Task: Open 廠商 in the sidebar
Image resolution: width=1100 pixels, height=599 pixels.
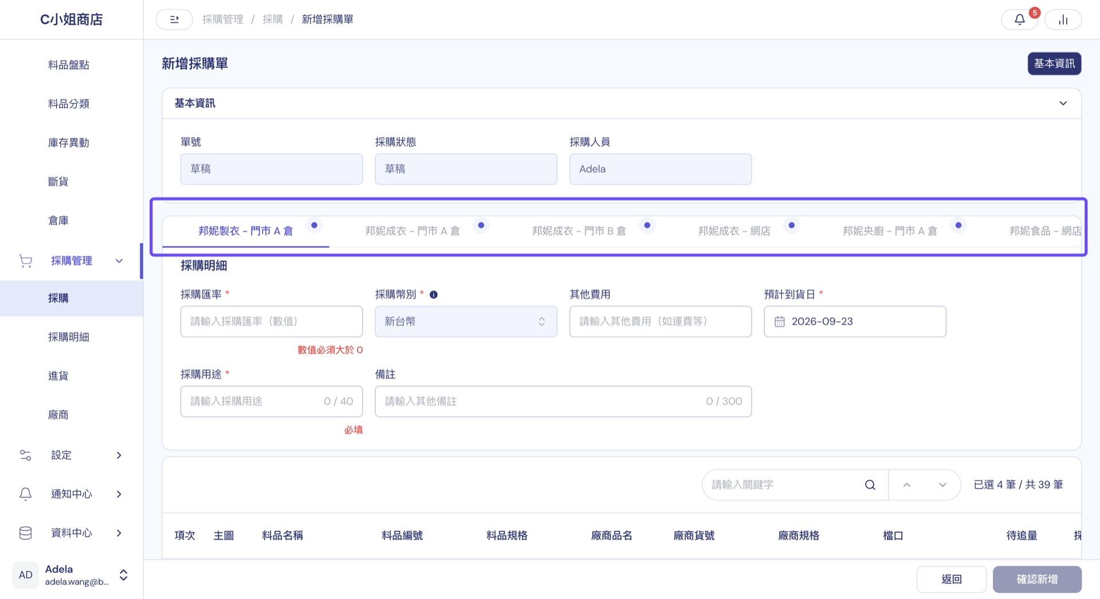Action: click(58, 415)
